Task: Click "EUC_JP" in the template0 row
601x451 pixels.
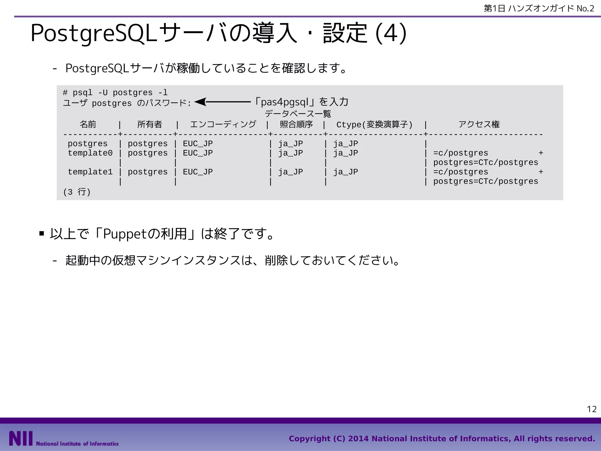Action: [198, 153]
